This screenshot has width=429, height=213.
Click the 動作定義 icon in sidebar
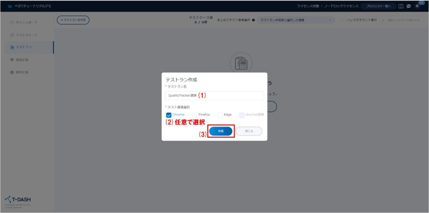click(x=12, y=72)
